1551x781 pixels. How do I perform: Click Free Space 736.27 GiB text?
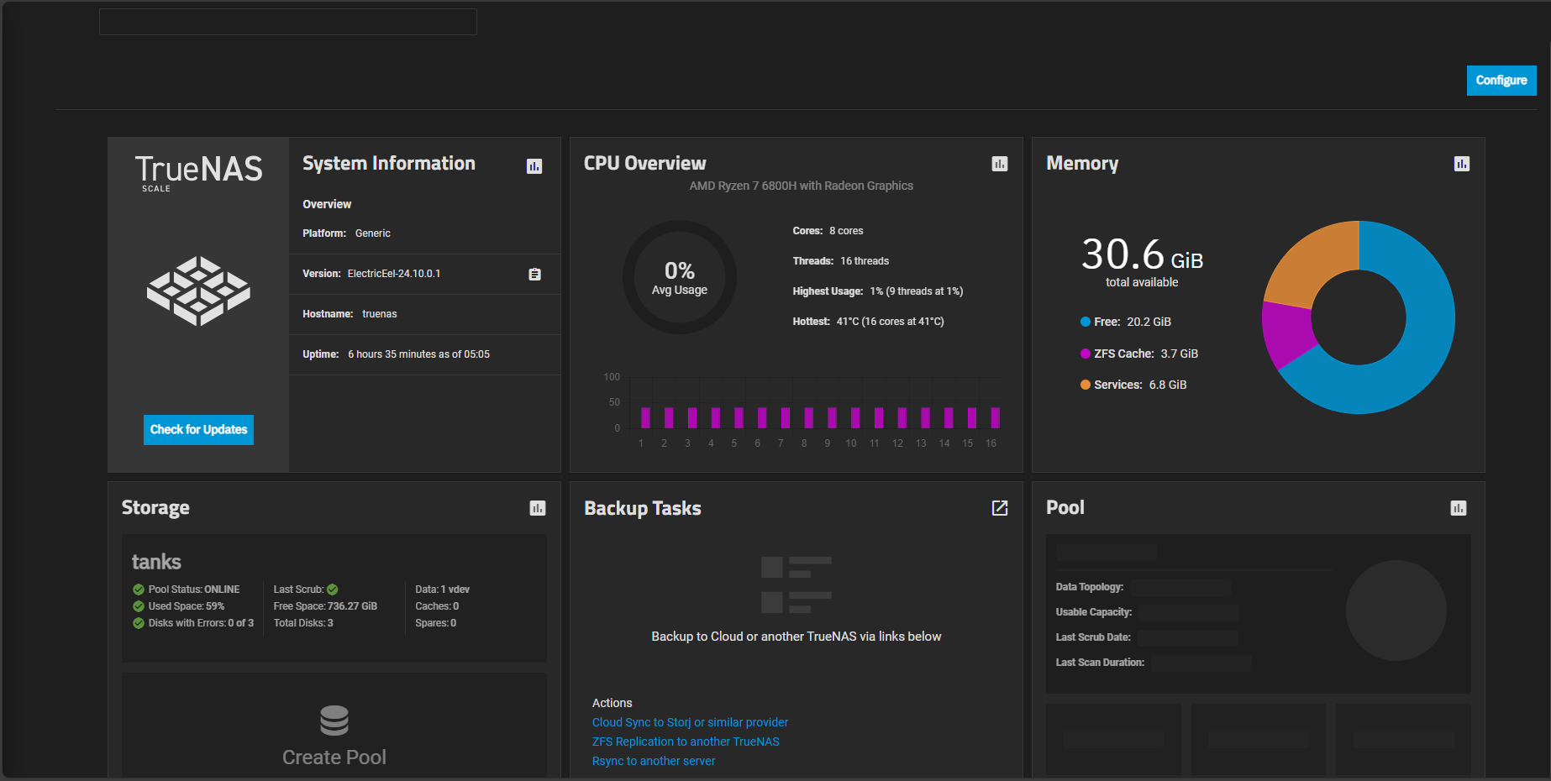325,606
